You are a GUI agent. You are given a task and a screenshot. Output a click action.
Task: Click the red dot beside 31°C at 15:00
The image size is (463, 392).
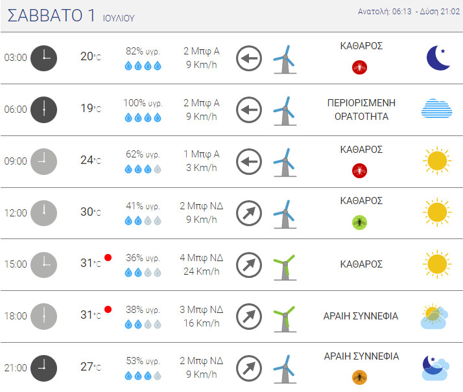[108, 257]
